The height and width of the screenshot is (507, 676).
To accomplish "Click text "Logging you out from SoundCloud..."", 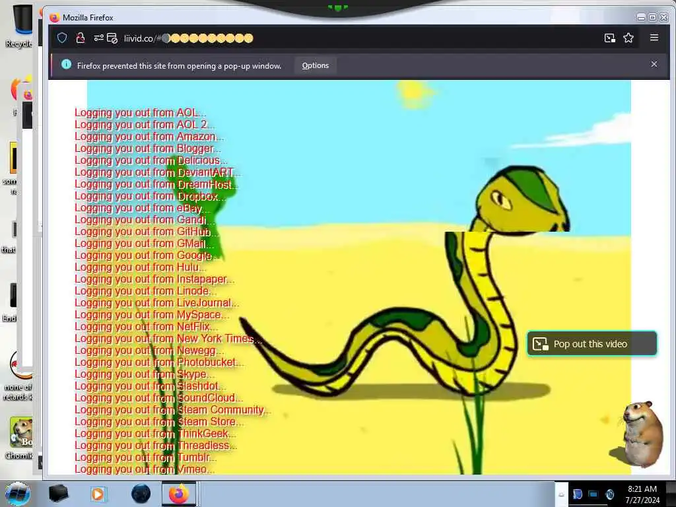I will (158, 398).
